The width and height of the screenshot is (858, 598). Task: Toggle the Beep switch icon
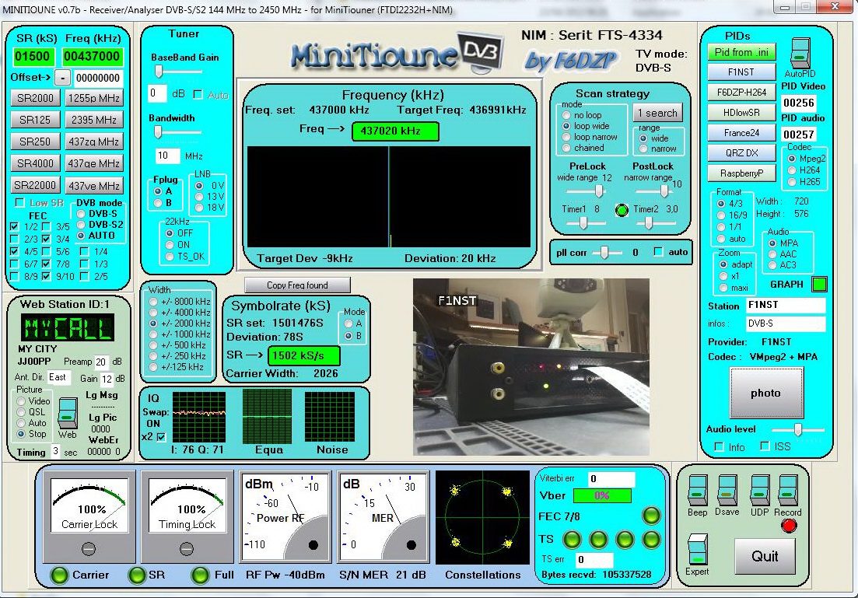(x=697, y=490)
